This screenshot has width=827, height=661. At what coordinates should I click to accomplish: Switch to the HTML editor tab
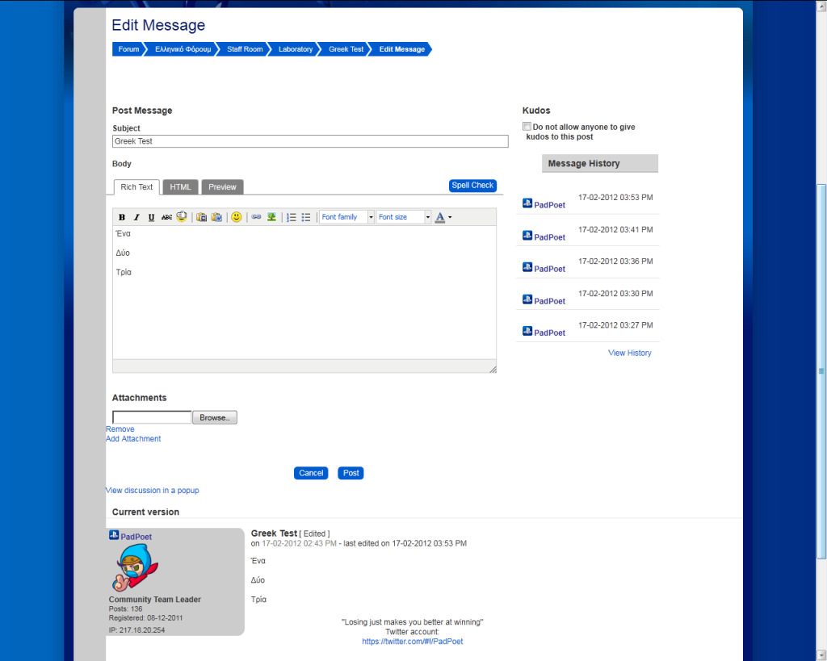point(181,187)
